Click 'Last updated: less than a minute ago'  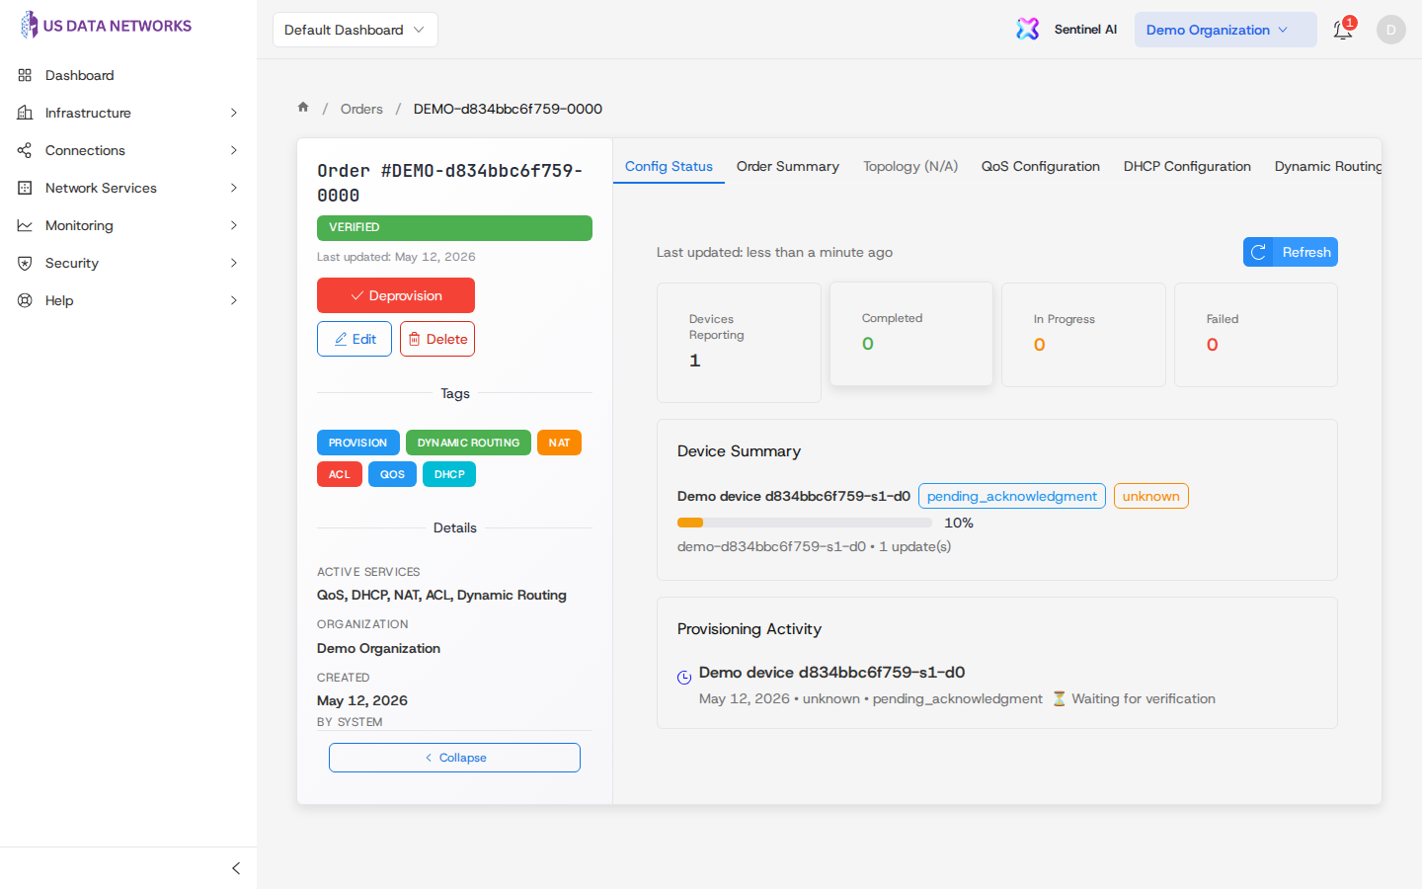pos(774,252)
